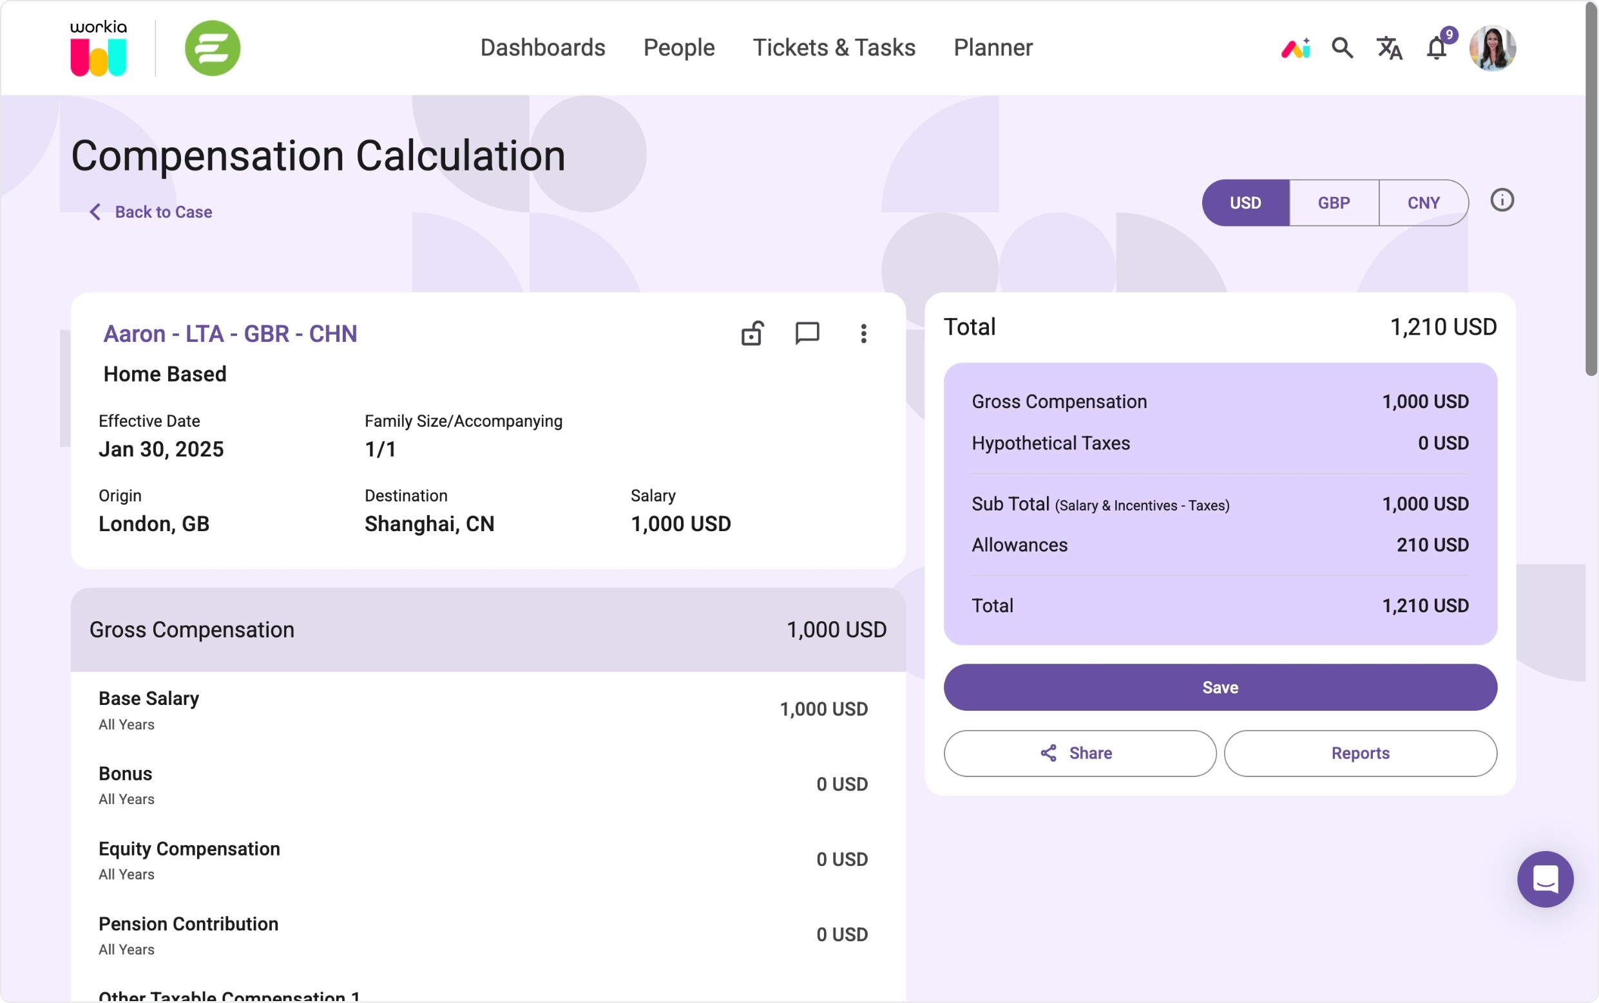Image resolution: width=1599 pixels, height=1003 pixels.
Task: Open the search tool
Action: tap(1341, 48)
